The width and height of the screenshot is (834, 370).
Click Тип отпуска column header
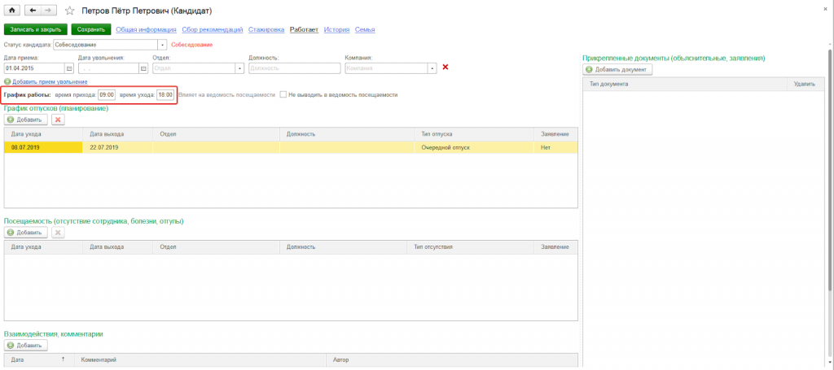pyautogui.click(x=474, y=134)
